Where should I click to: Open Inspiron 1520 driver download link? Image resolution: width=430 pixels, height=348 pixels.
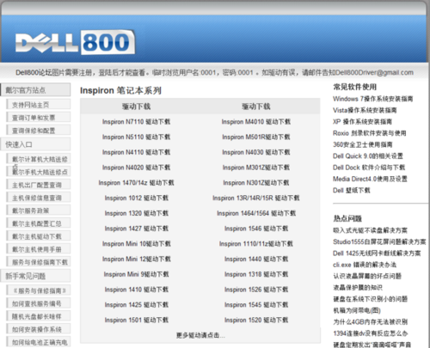pyautogui.click(x=256, y=320)
